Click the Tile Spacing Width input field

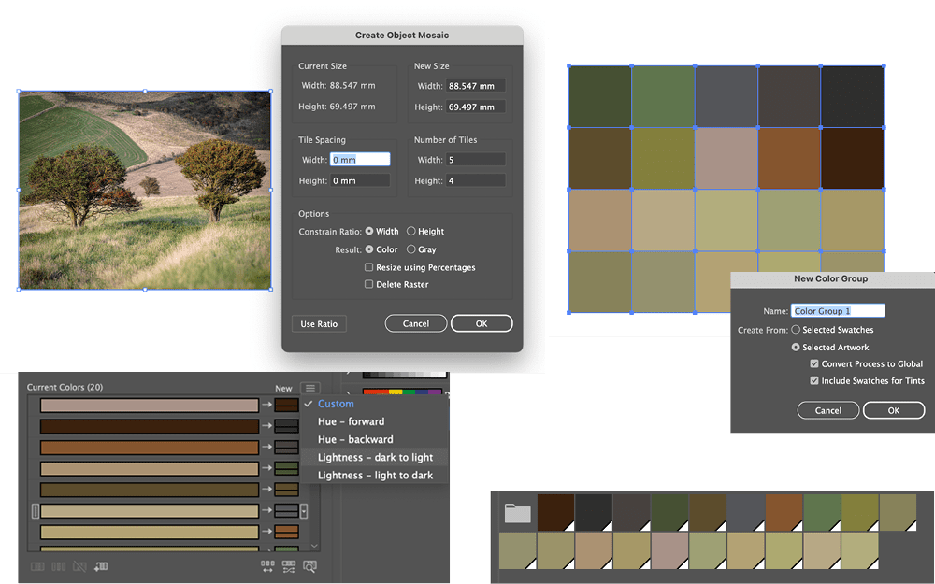point(360,160)
